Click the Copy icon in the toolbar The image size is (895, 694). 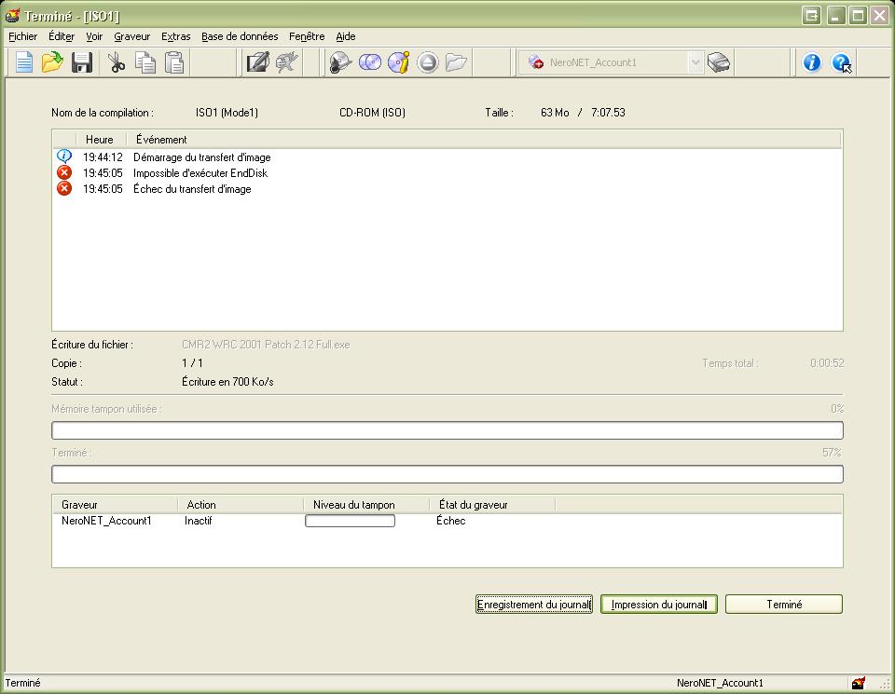pyautogui.click(x=145, y=62)
